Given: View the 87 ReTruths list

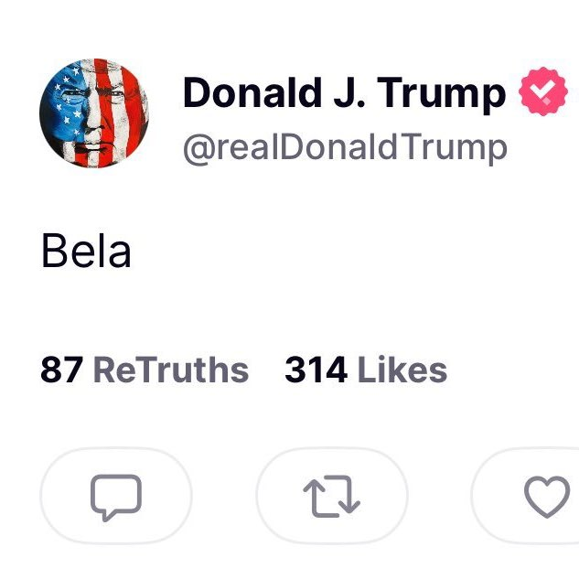Looking at the screenshot, I should (145, 370).
